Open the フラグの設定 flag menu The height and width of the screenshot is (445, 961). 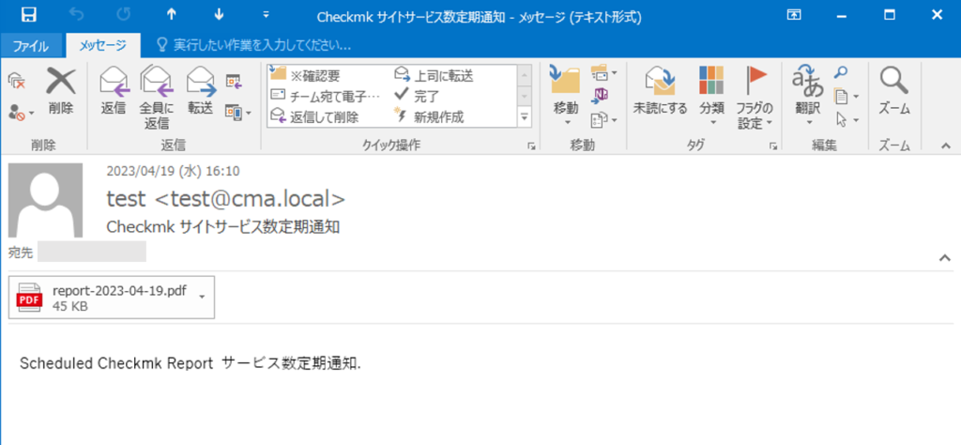pos(755,98)
